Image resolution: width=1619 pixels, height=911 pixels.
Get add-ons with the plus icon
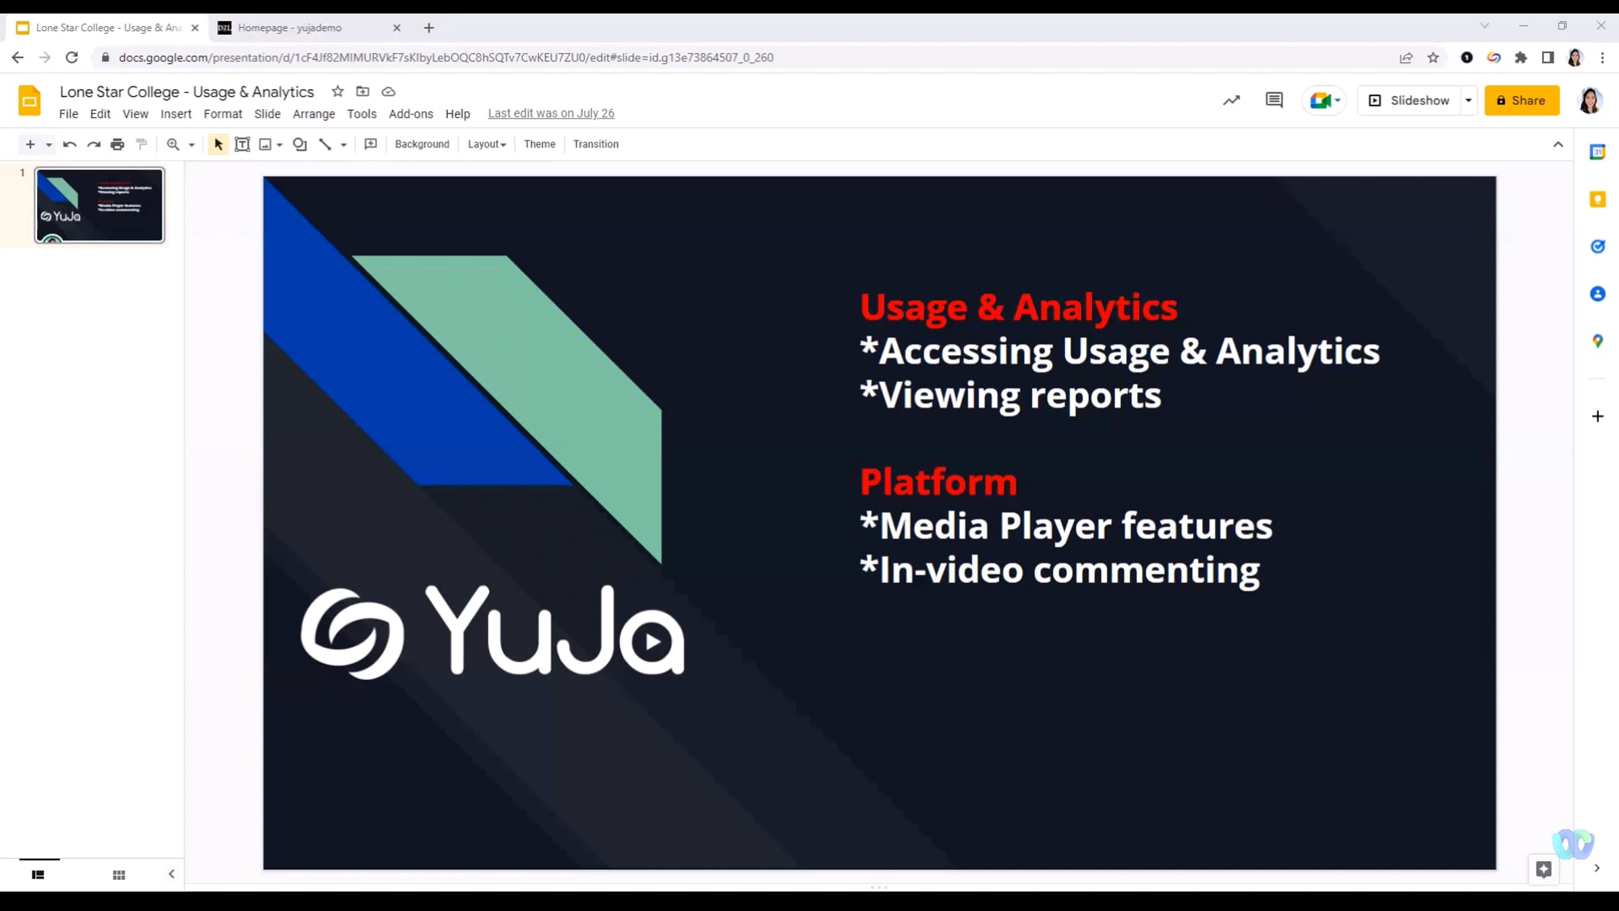click(1597, 416)
